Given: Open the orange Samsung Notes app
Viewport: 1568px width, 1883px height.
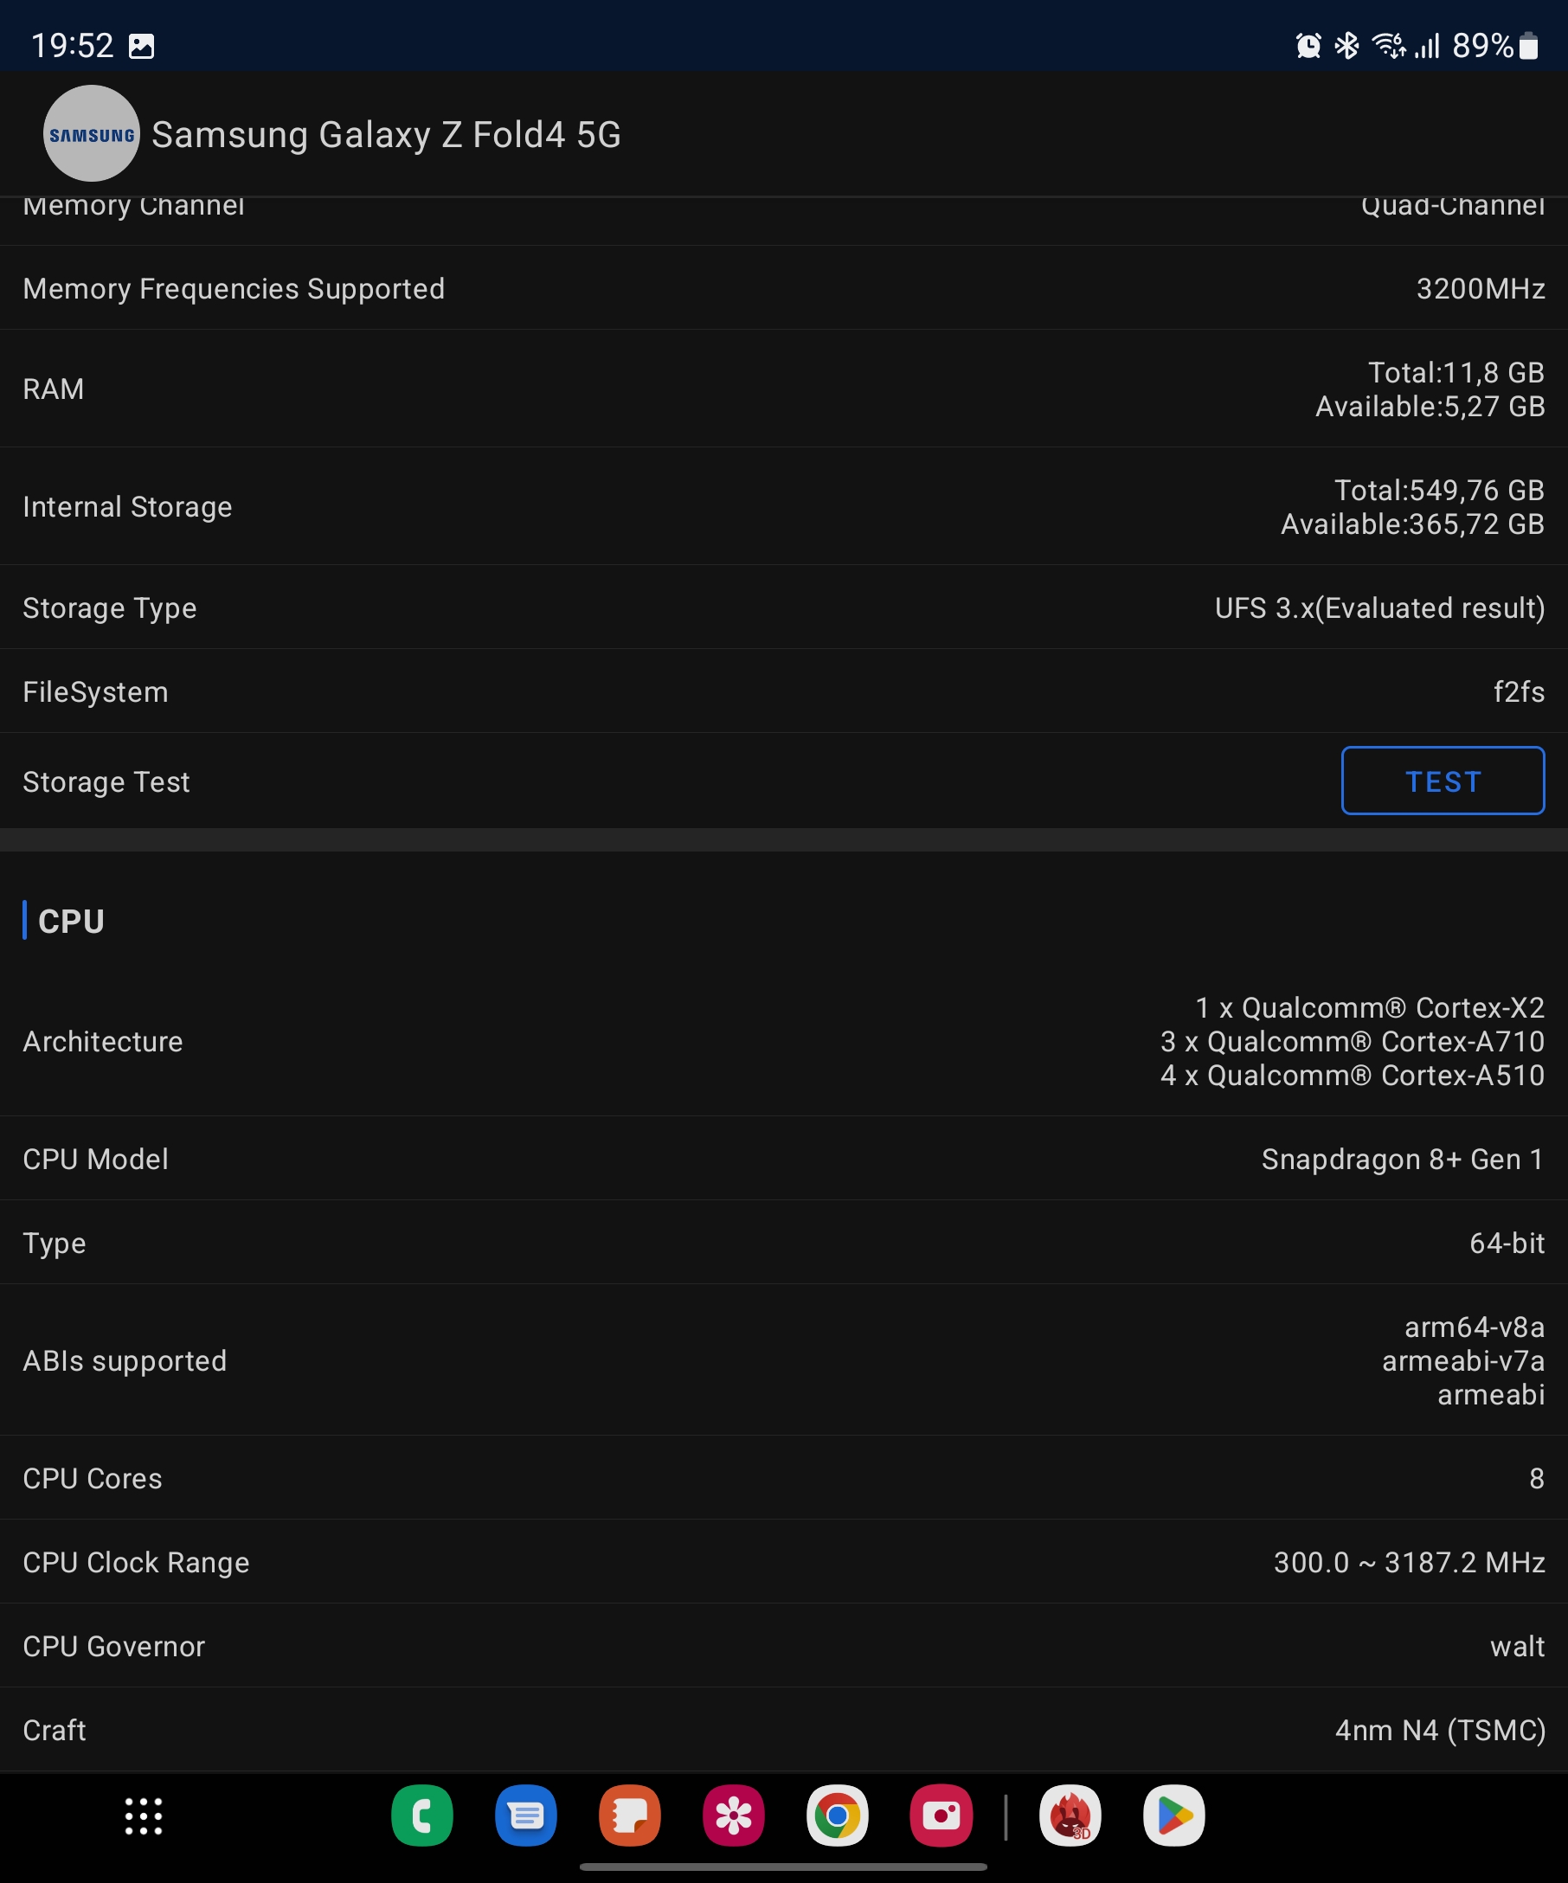Looking at the screenshot, I should point(630,1816).
